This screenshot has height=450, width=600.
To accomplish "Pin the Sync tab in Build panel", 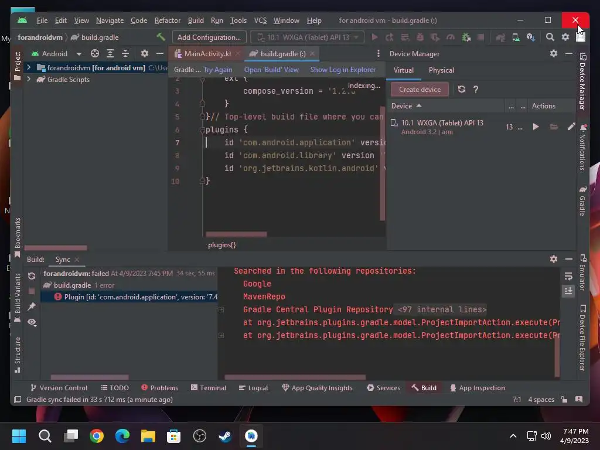I will (x=32, y=306).
